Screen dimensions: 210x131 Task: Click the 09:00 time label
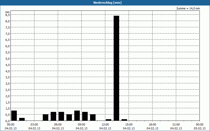pyautogui.click(x=81, y=125)
